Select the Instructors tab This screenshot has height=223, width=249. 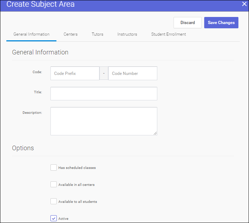[127, 34]
